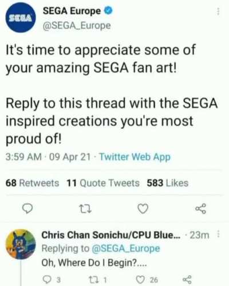Share the Chris Chan reply
The height and width of the screenshot is (286, 229).
pyautogui.click(x=187, y=280)
